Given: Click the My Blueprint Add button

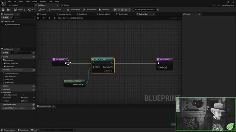Looking at the screenshot, I should (6, 53).
